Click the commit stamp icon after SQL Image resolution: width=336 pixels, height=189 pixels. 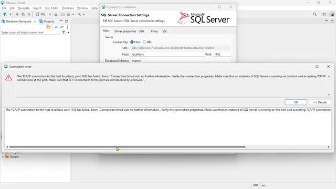(56, 14)
